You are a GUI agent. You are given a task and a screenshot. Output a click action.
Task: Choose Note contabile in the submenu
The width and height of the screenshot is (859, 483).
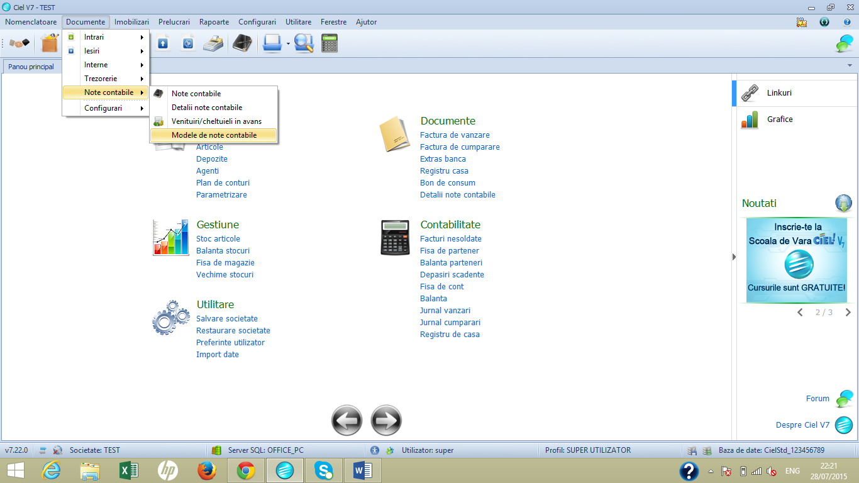click(x=213, y=93)
